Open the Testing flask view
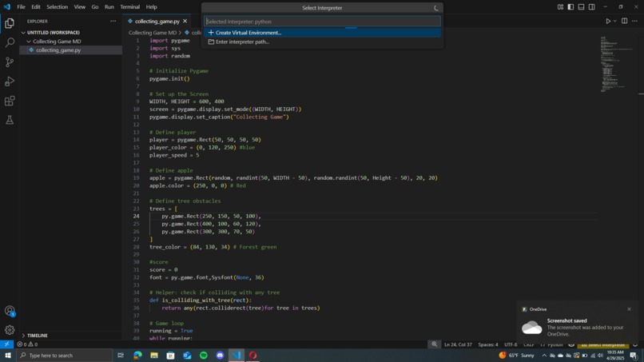Screen dimensions: 644x362 [10, 120]
